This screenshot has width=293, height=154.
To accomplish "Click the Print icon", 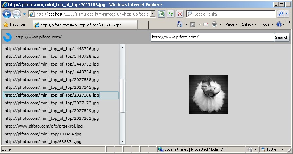I will [214, 24].
